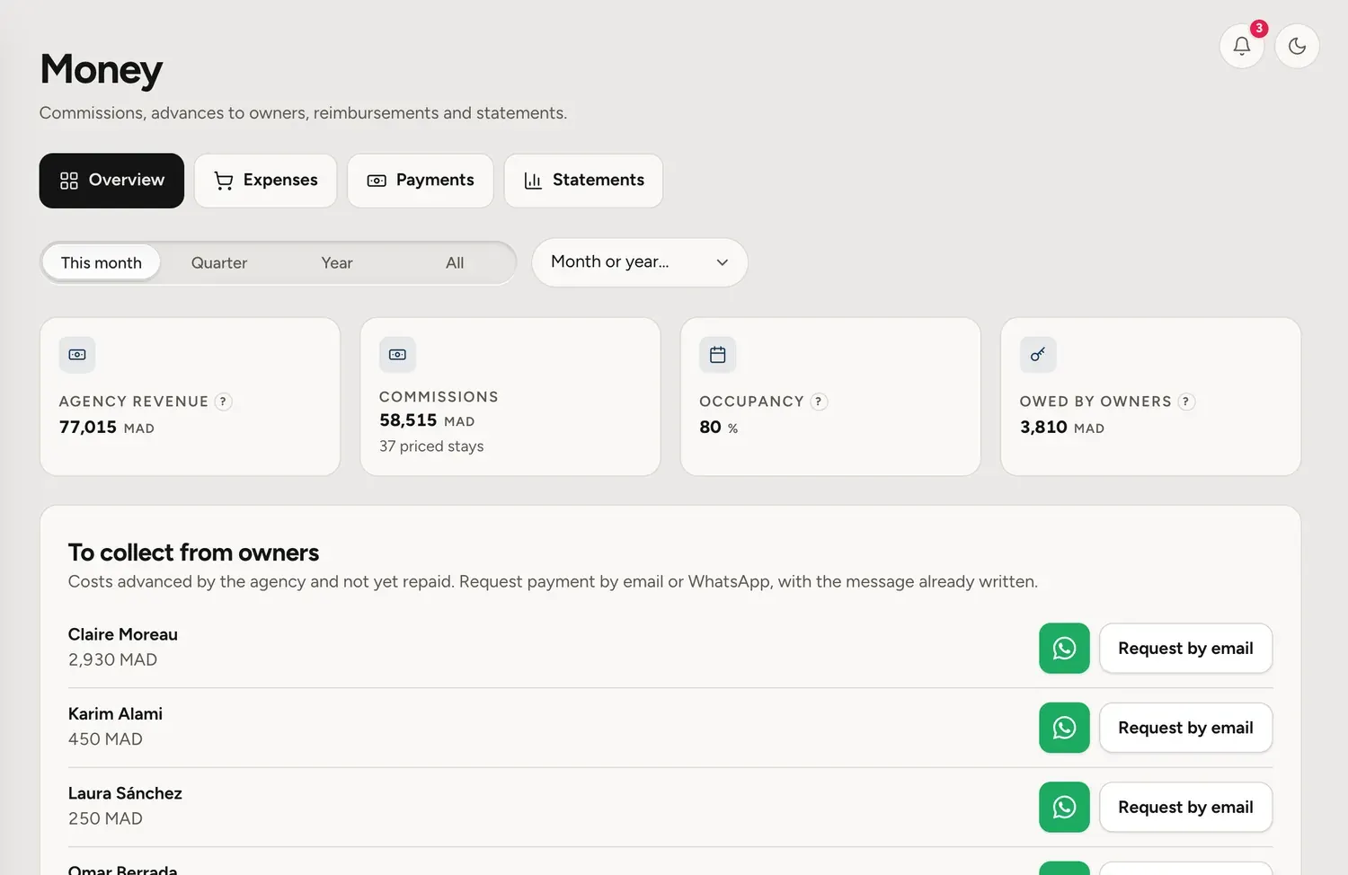Click the 58,515 MAD commissions value
Viewport: 1348px width, 875px height.
[x=427, y=420]
